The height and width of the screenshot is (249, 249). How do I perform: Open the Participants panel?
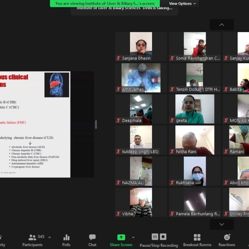(33, 240)
